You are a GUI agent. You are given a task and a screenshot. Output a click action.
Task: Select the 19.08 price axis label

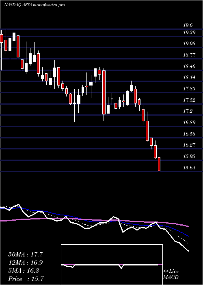coord(189,44)
